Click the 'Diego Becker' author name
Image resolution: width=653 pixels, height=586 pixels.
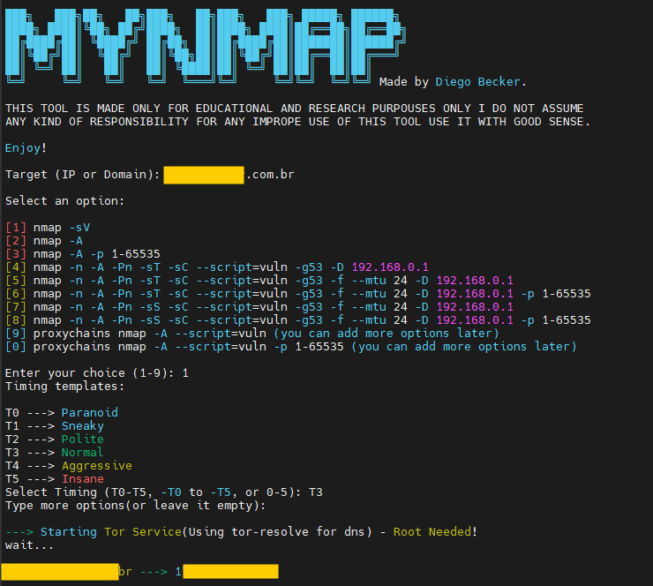477,82
